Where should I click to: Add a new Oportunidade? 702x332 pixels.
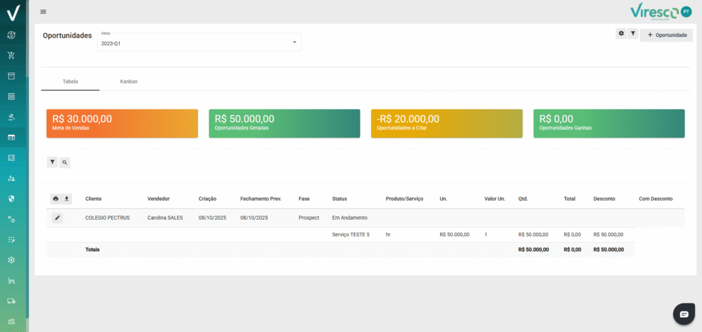coord(666,35)
